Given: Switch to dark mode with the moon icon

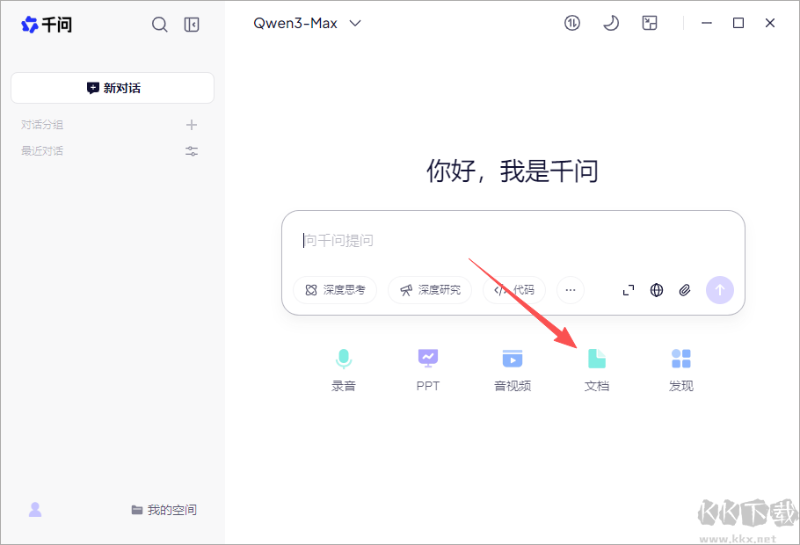Looking at the screenshot, I should click(610, 23).
